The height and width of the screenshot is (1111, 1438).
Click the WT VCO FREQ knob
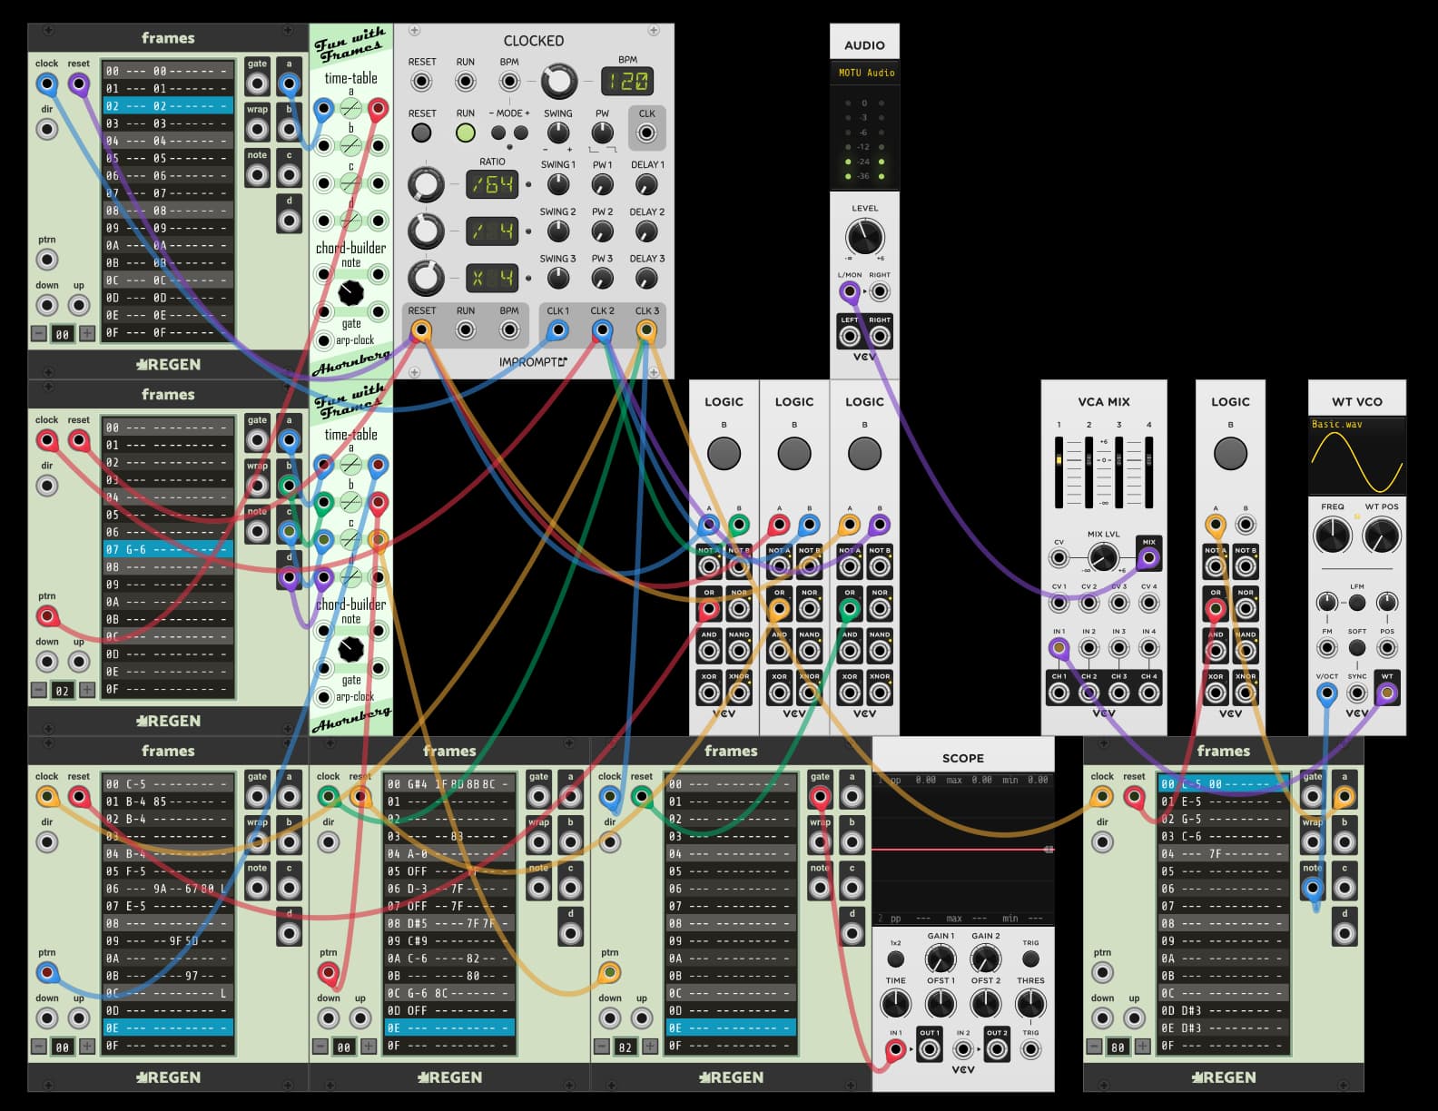tap(1332, 536)
